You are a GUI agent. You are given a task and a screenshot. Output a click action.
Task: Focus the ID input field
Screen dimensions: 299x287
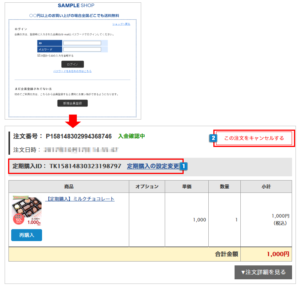(82, 43)
